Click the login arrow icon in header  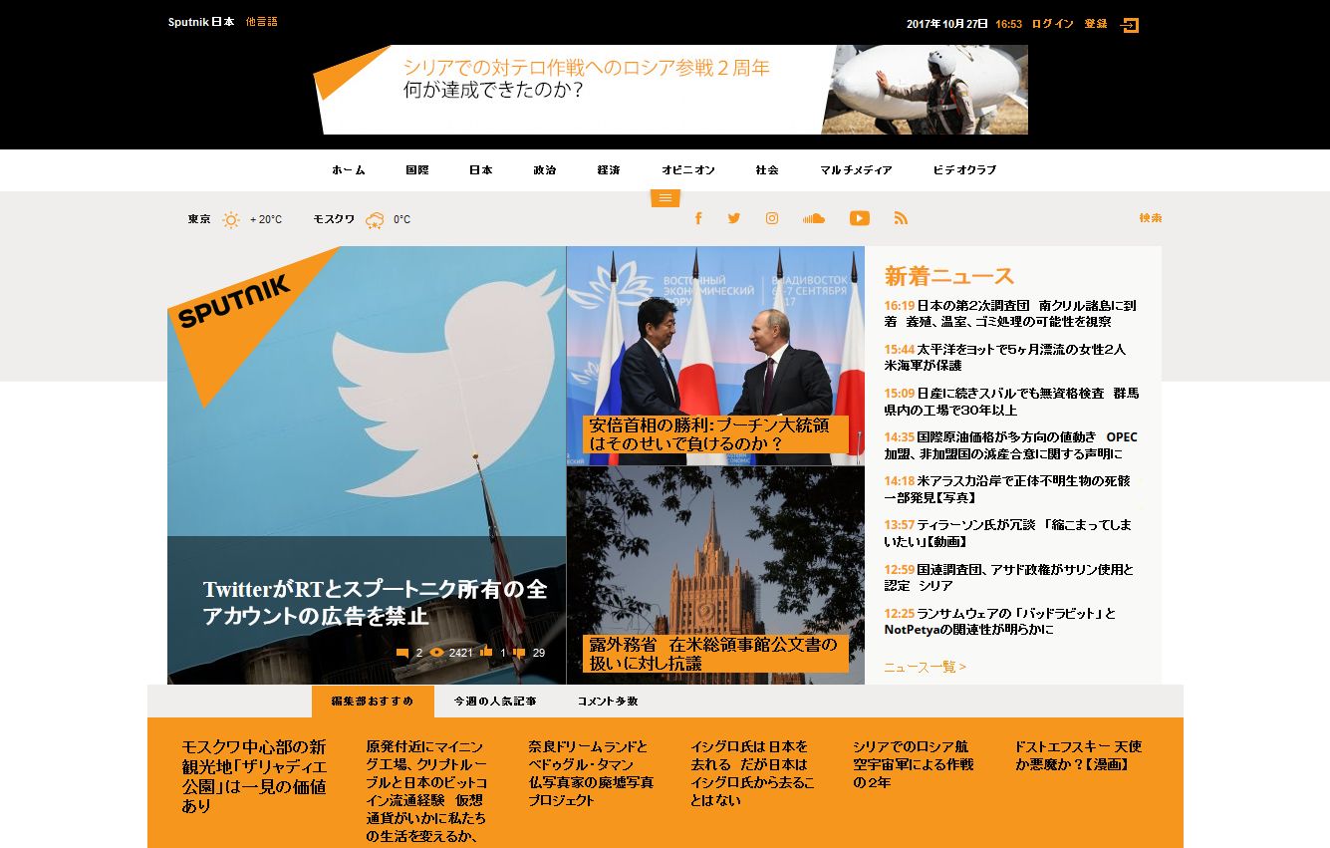pos(1130,25)
